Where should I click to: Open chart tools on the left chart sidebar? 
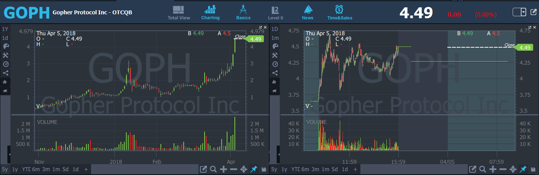click(5, 55)
